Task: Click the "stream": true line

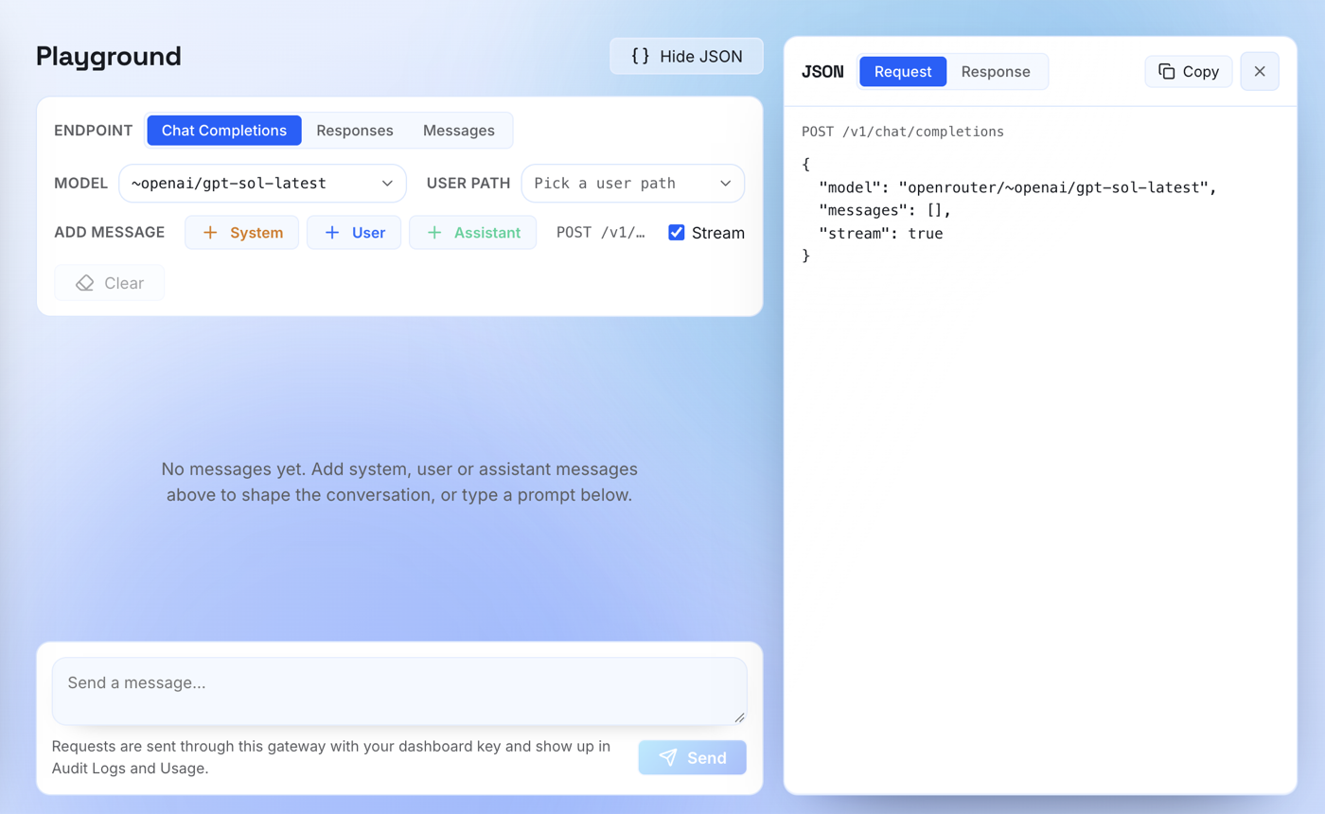Action: (x=880, y=233)
